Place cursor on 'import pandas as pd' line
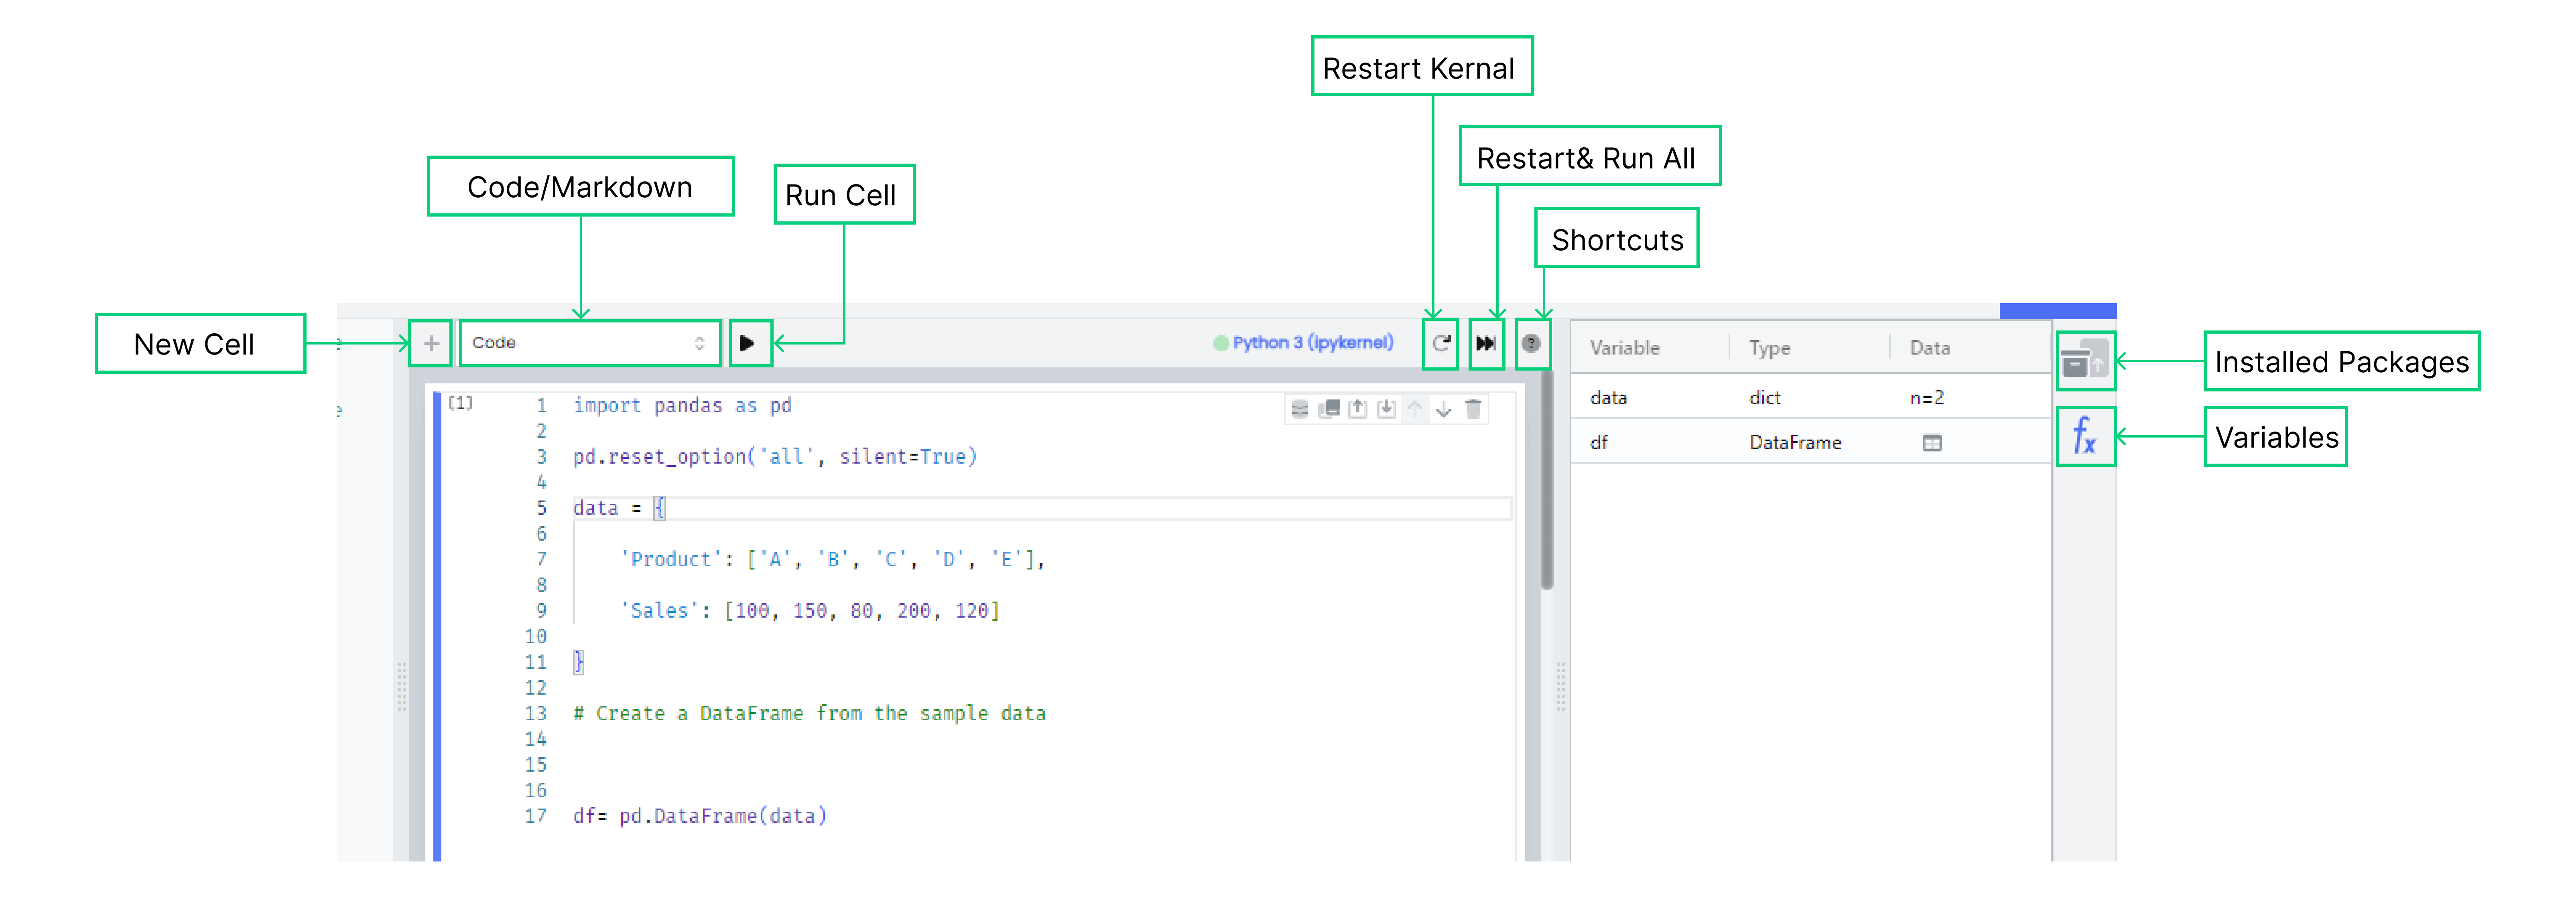 (x=682, y=405)
